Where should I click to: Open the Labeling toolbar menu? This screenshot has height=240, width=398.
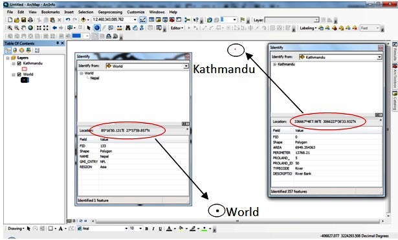point(308,28)
